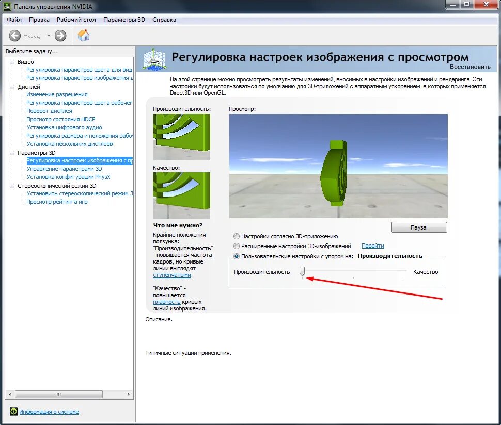This screenshot has width=501, height=425.
Task: Select Просмотр рейтинга игр item
Action: click(x=57, y=202)
